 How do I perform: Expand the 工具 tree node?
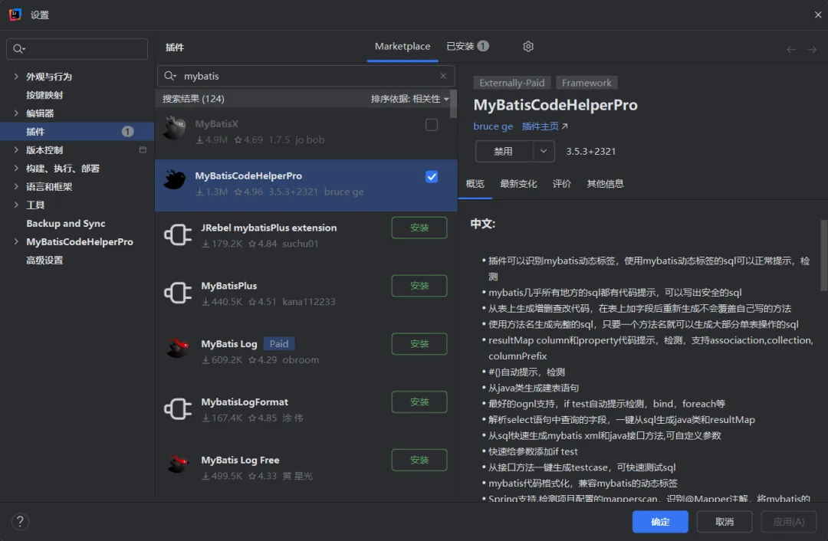point(16,205)
